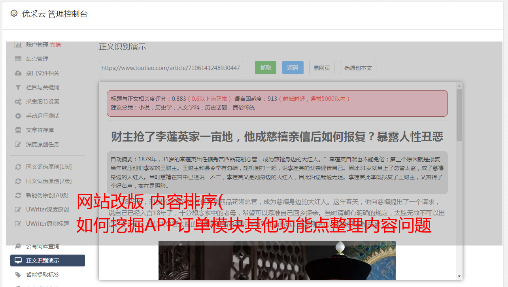Click the filter icon for 栏目与关键词

(18, 87)
